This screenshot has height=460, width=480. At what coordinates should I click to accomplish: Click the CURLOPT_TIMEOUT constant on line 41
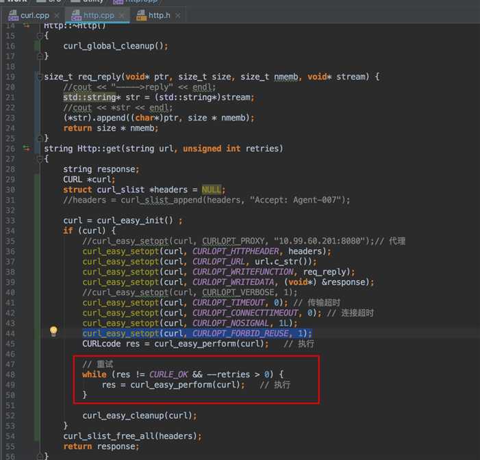click(229, 303)
